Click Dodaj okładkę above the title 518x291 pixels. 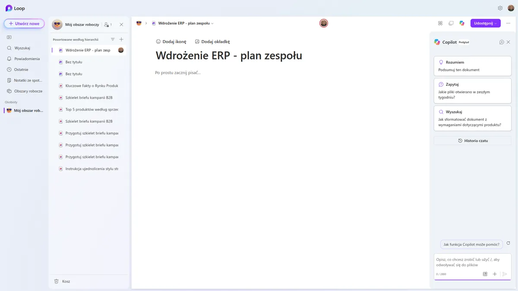pyautogui.click(x=212, y=42)
